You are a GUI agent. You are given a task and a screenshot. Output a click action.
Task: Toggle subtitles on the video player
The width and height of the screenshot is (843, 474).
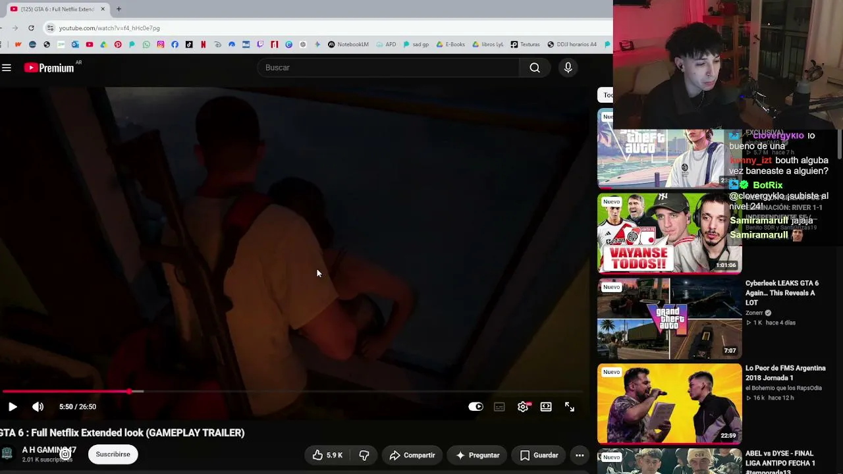(x=499, y=407)
